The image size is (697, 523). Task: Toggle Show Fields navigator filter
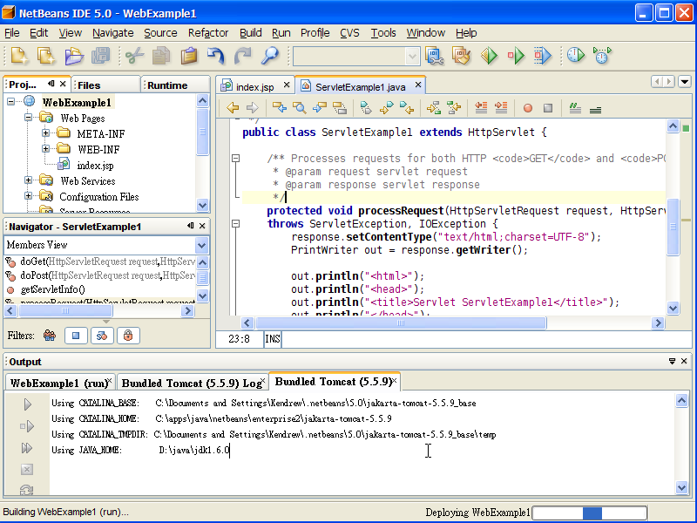point(76,336)
